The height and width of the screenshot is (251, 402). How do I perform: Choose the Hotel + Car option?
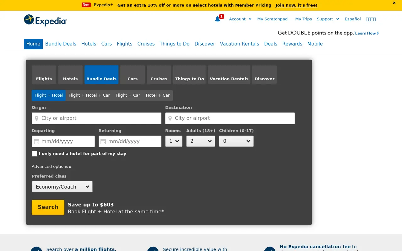158,95
